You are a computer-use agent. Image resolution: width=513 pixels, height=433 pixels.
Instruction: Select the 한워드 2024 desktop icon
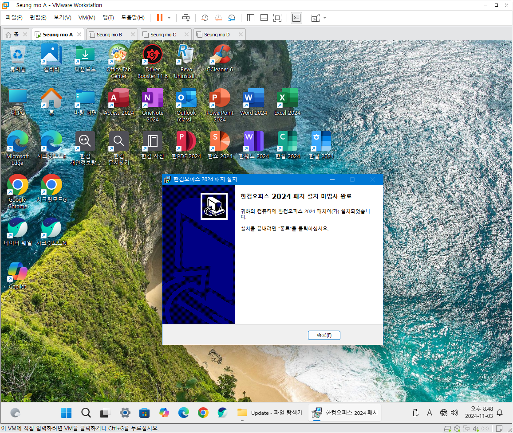(x=253, y=146)
